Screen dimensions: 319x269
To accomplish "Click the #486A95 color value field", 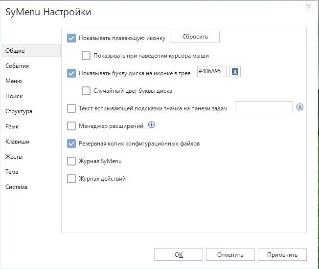I will (x=211, y=71).
